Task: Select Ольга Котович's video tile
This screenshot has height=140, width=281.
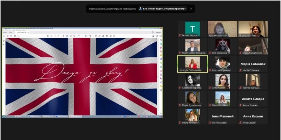Action: coord(192,116)
